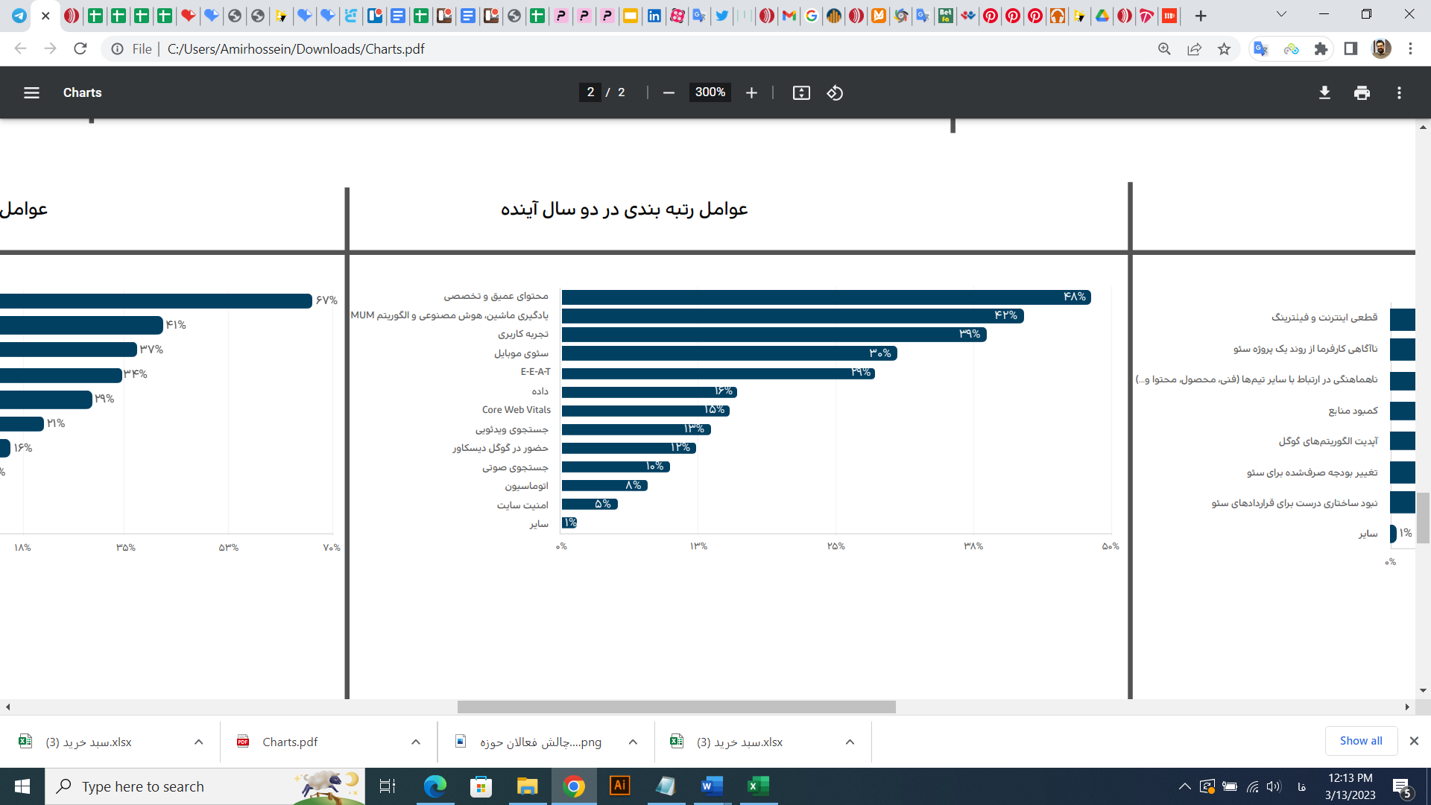The image size is (1431, 805).
Task: Open Chrome's three-dot menu
Action: pyautogui.click(x=1410, y=48)
